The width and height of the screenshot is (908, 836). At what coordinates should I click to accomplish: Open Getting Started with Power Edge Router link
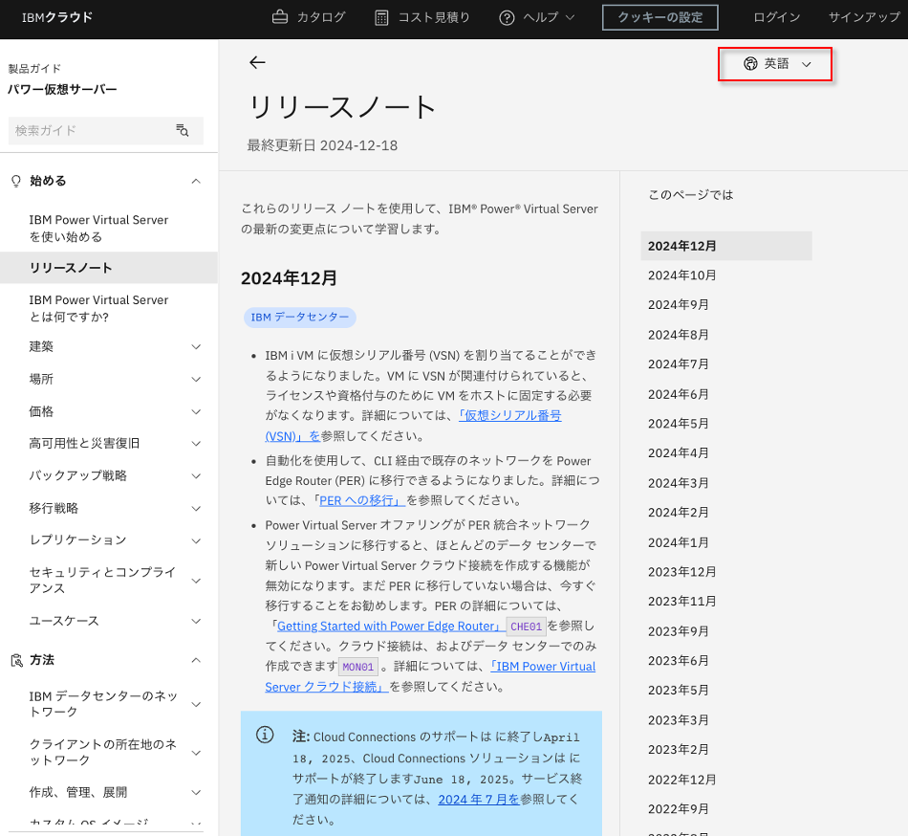click(x=389, y=626)
